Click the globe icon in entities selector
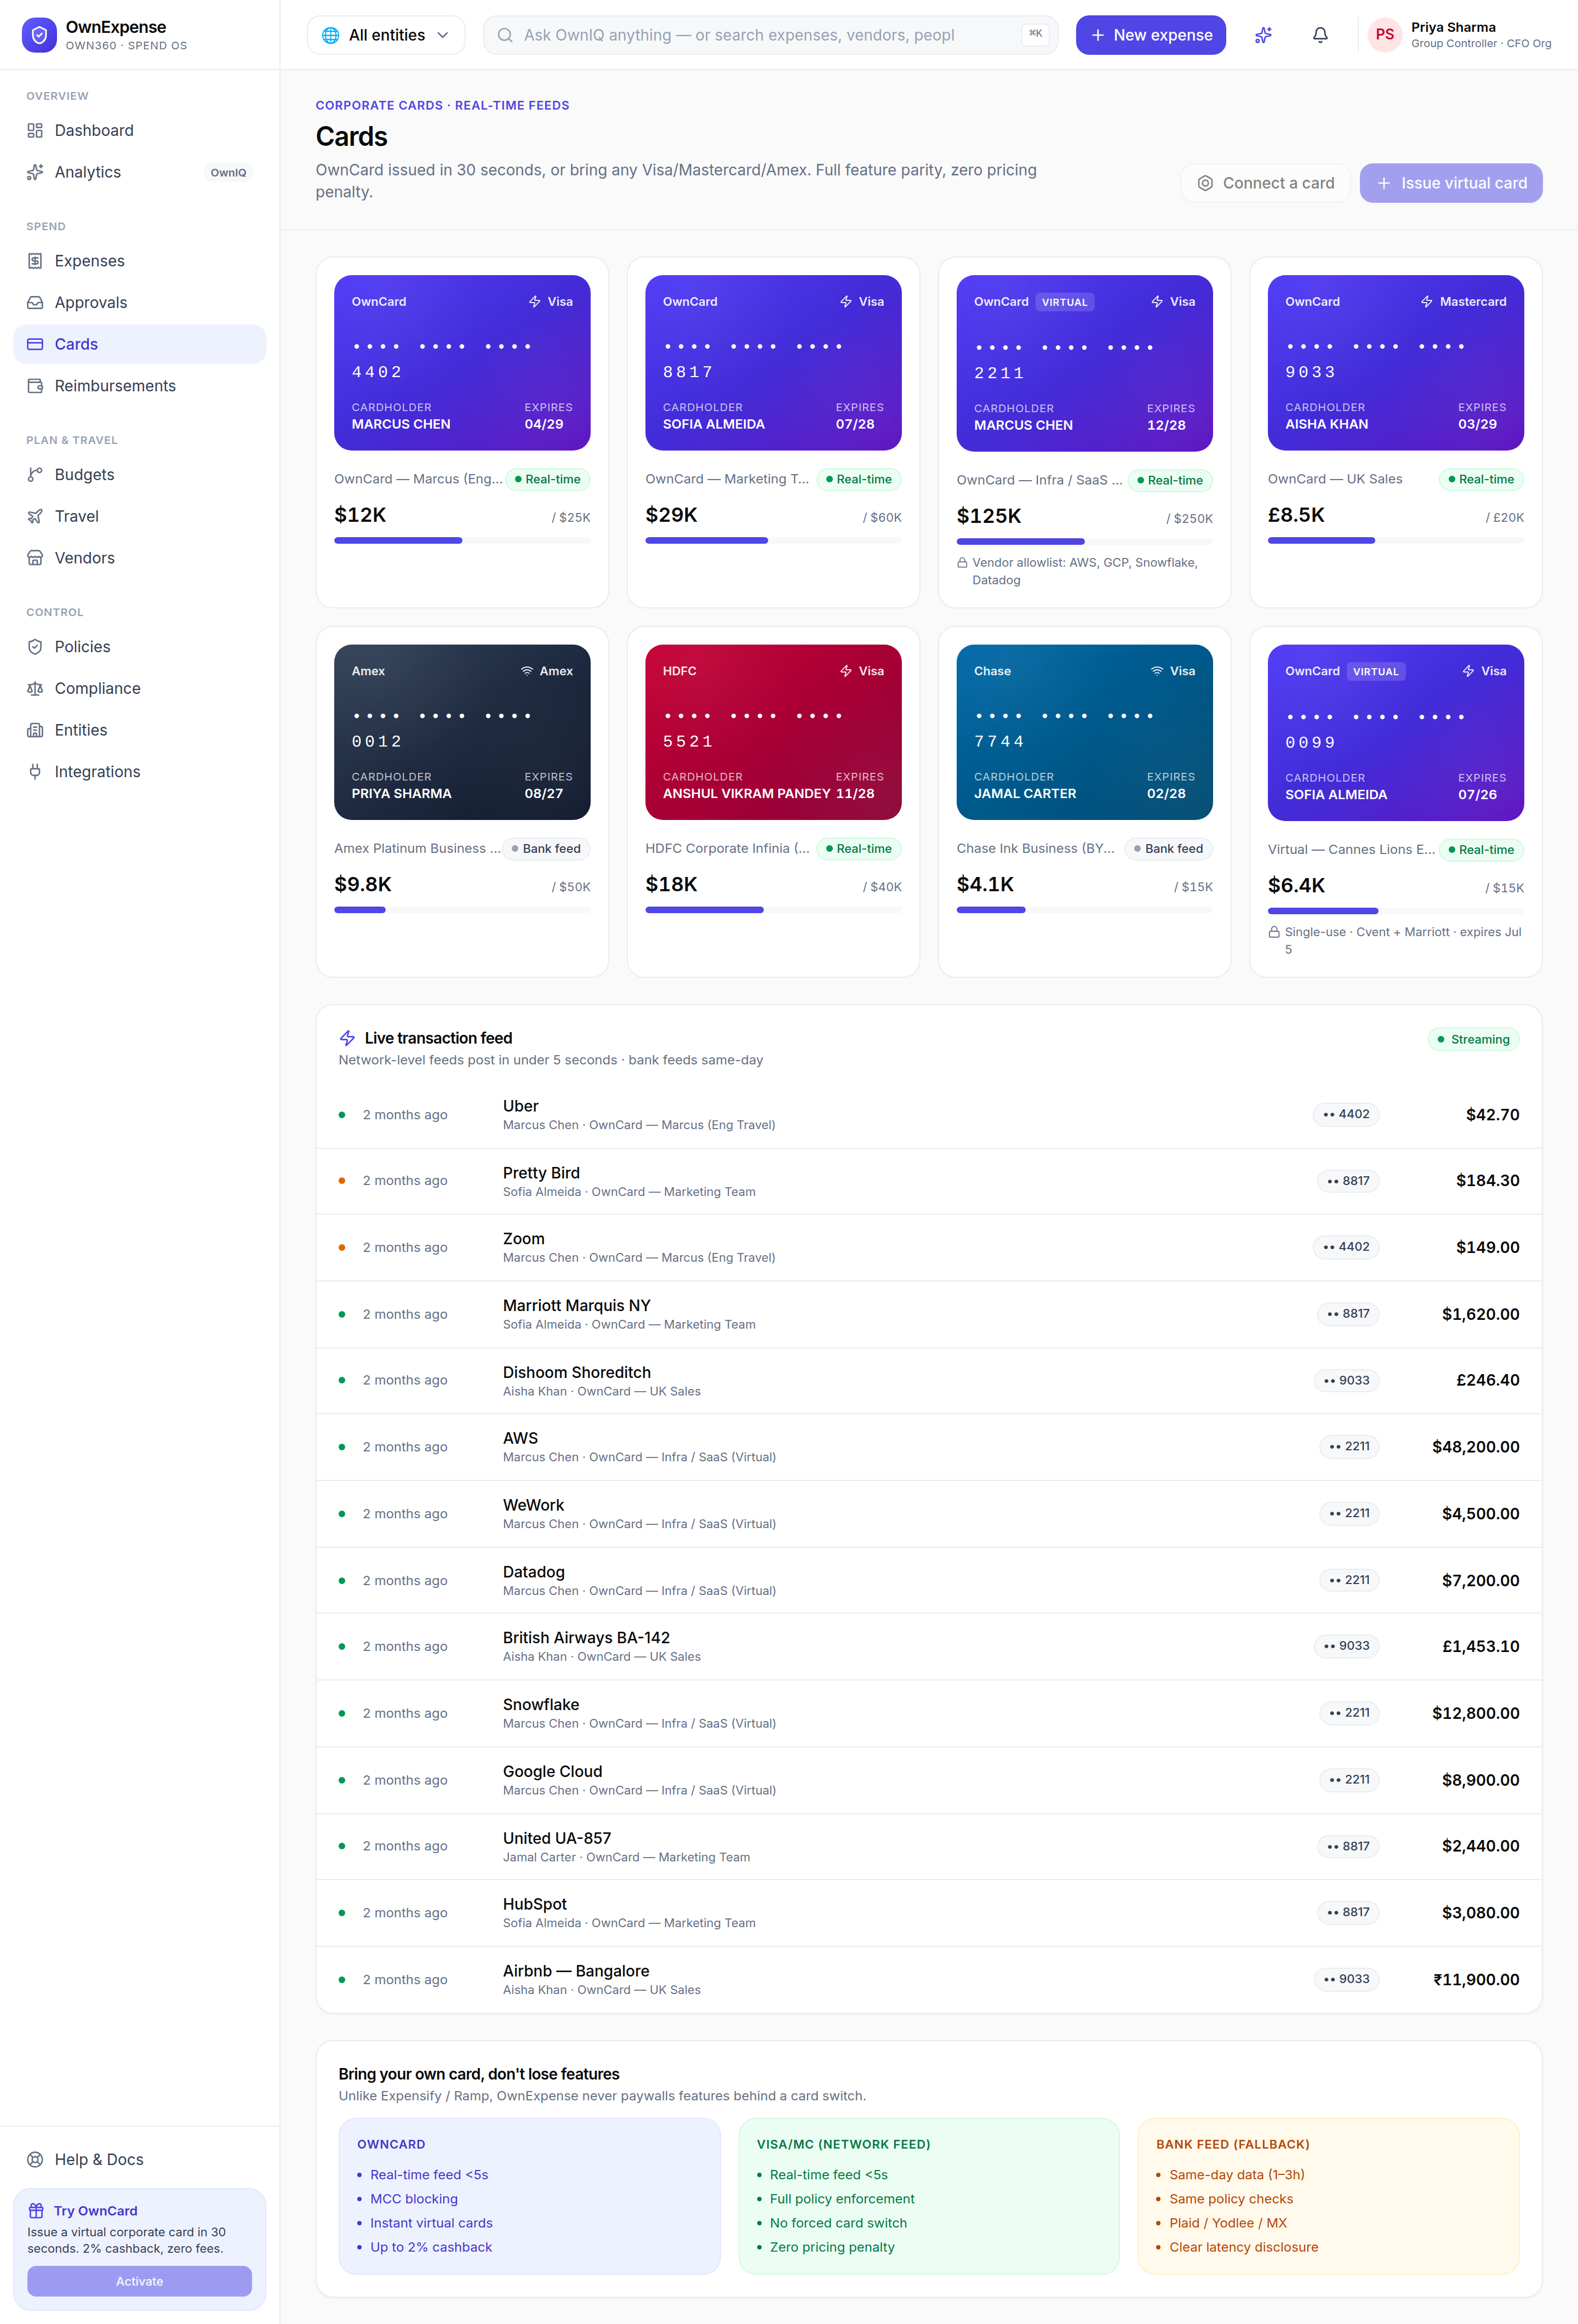1578x2324 pixels. 331,35
